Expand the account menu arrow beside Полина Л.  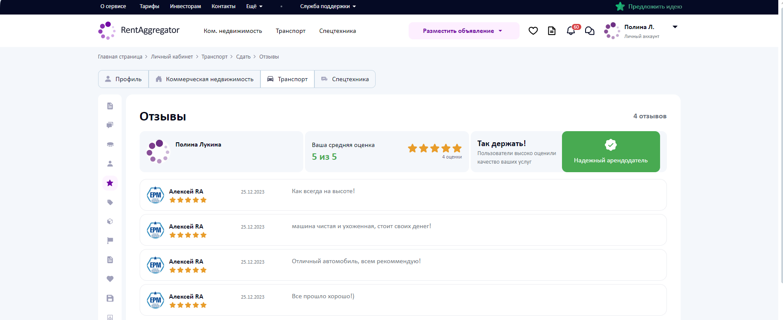(675, 27)
